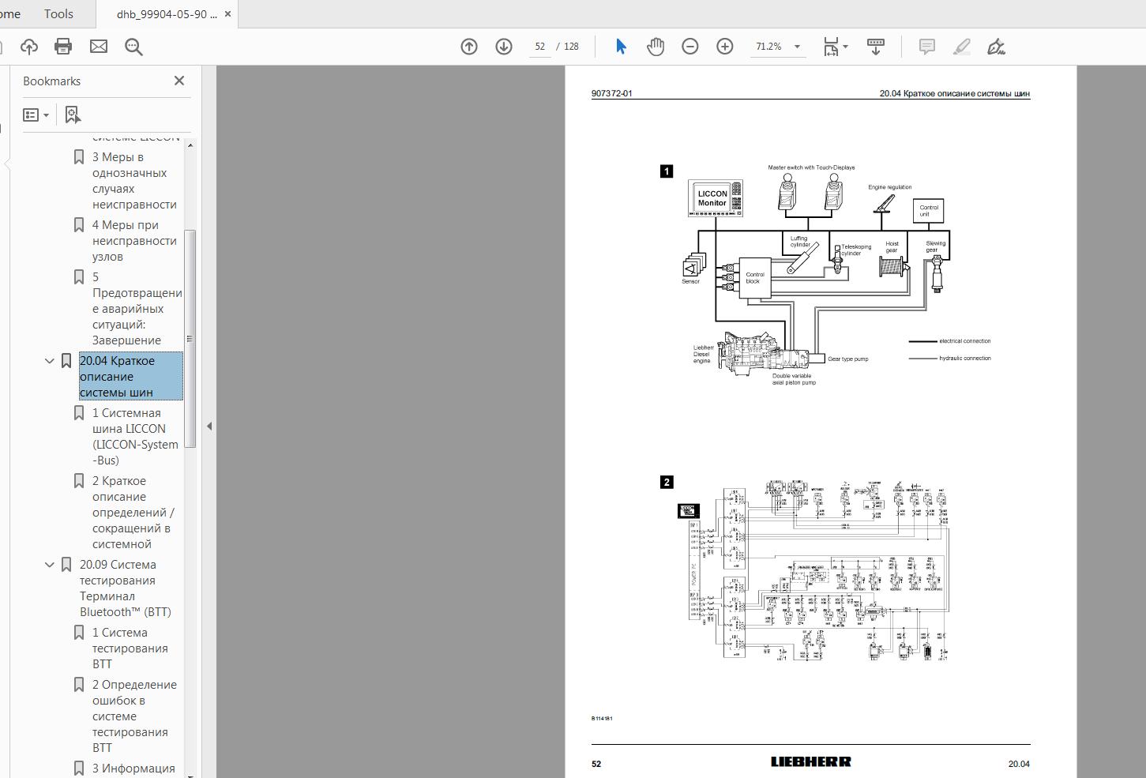Click the scrolling mode keyboard icon

tap(876, 47)
